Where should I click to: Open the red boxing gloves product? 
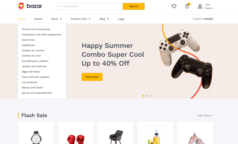pyautogui.click(x=76, y=133)
